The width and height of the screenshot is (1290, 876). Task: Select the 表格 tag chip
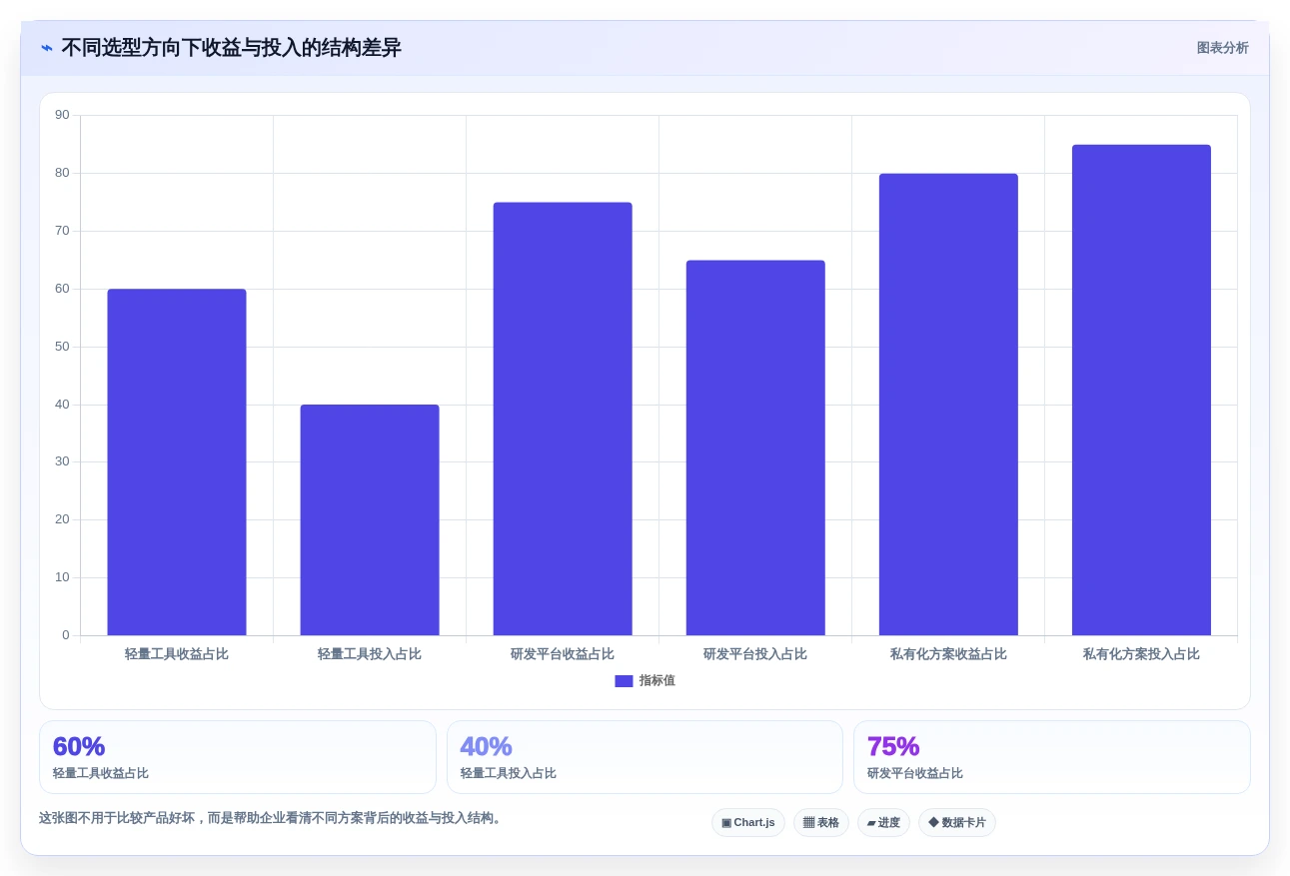pos(821,823)
